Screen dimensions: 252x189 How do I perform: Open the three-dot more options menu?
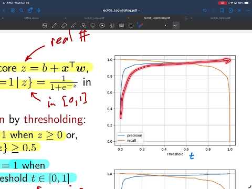(x=248, y=10)
